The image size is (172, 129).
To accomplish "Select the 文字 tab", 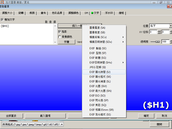I will coord(95,13).
